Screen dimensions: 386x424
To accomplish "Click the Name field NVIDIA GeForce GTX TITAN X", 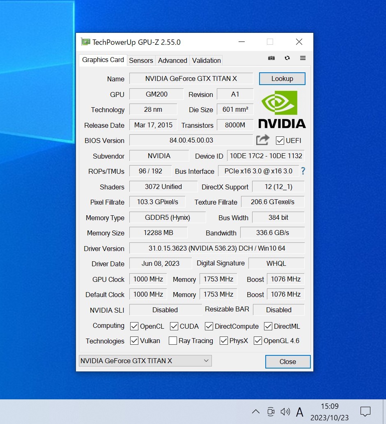I will click(x=191, y=79).
